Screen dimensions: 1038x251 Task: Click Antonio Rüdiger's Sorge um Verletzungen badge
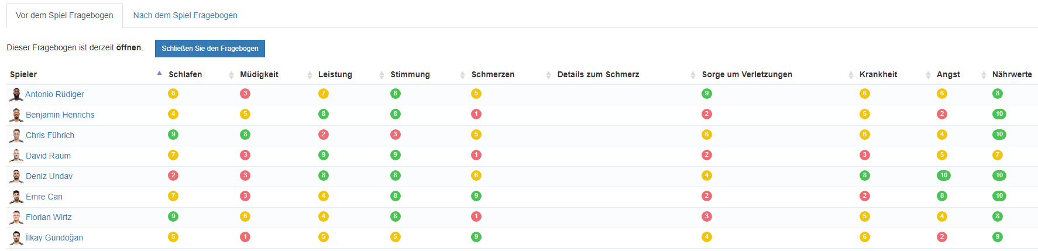point(707,94)
